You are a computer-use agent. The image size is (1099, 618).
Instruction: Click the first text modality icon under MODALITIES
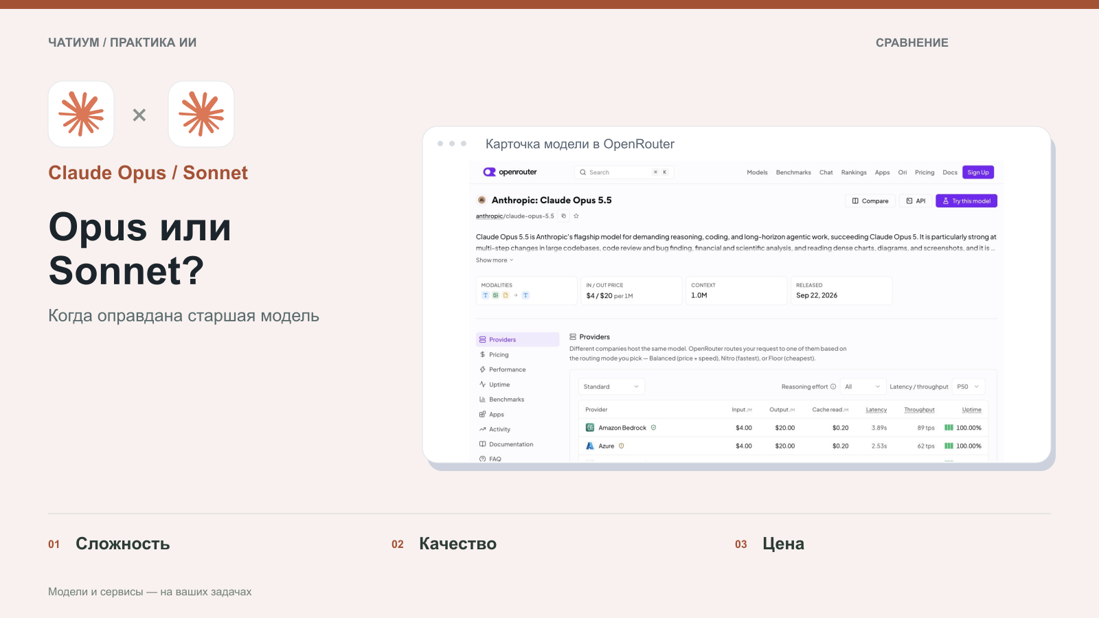486,295
